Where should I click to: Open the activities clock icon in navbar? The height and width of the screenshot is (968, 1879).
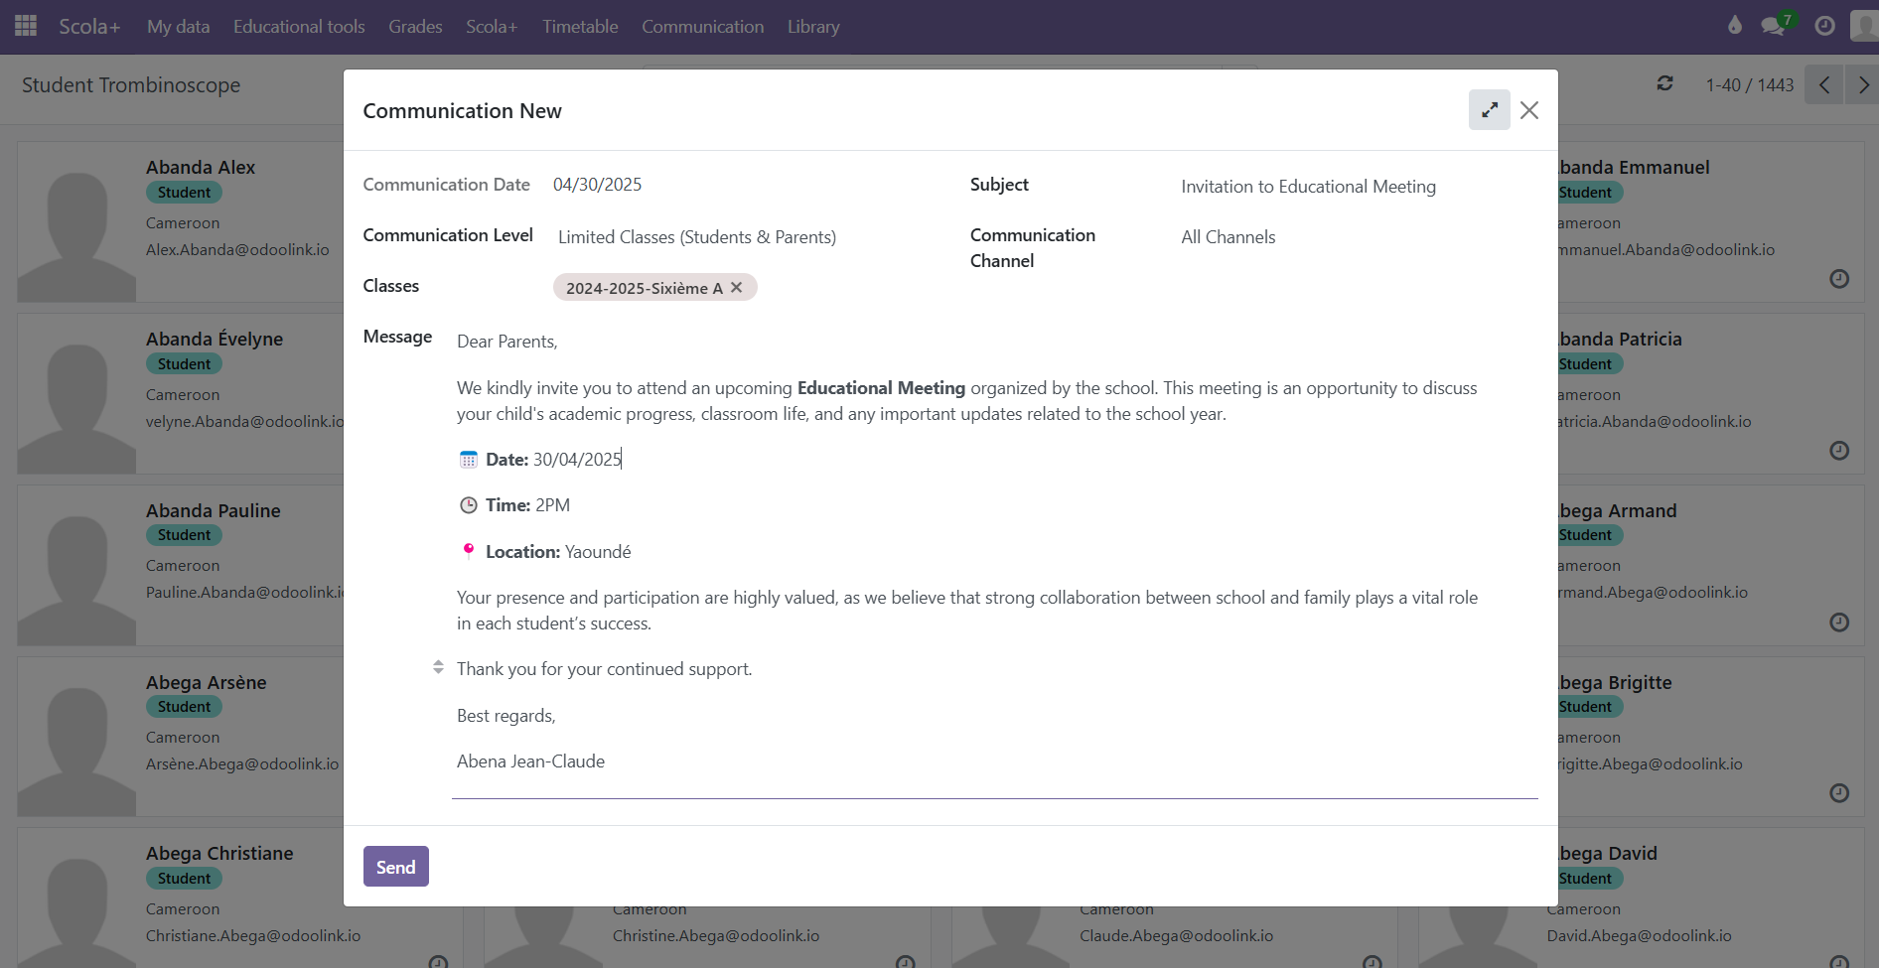pyautogui.click(x=1824, y=26)
